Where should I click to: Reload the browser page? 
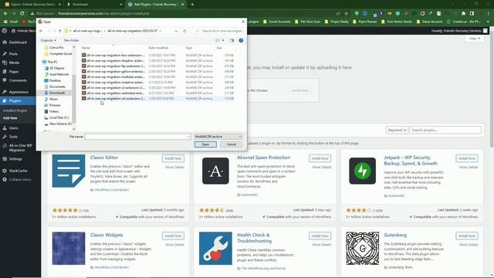(x=22, y=14)
